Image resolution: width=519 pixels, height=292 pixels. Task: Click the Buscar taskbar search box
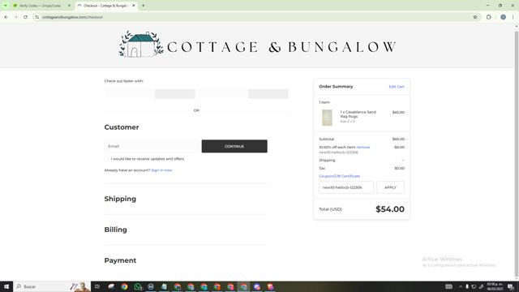point(52,286)
